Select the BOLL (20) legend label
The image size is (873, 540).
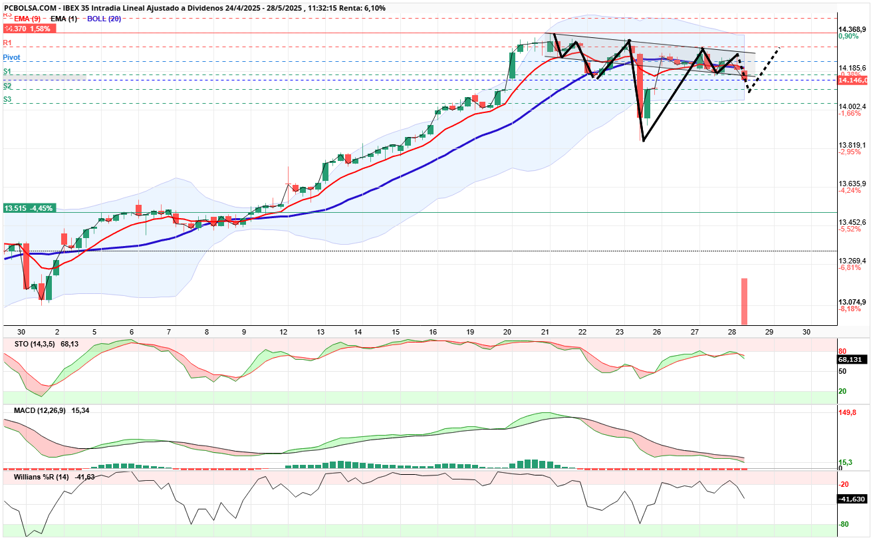pyautogui.click(x=104, y=19)
